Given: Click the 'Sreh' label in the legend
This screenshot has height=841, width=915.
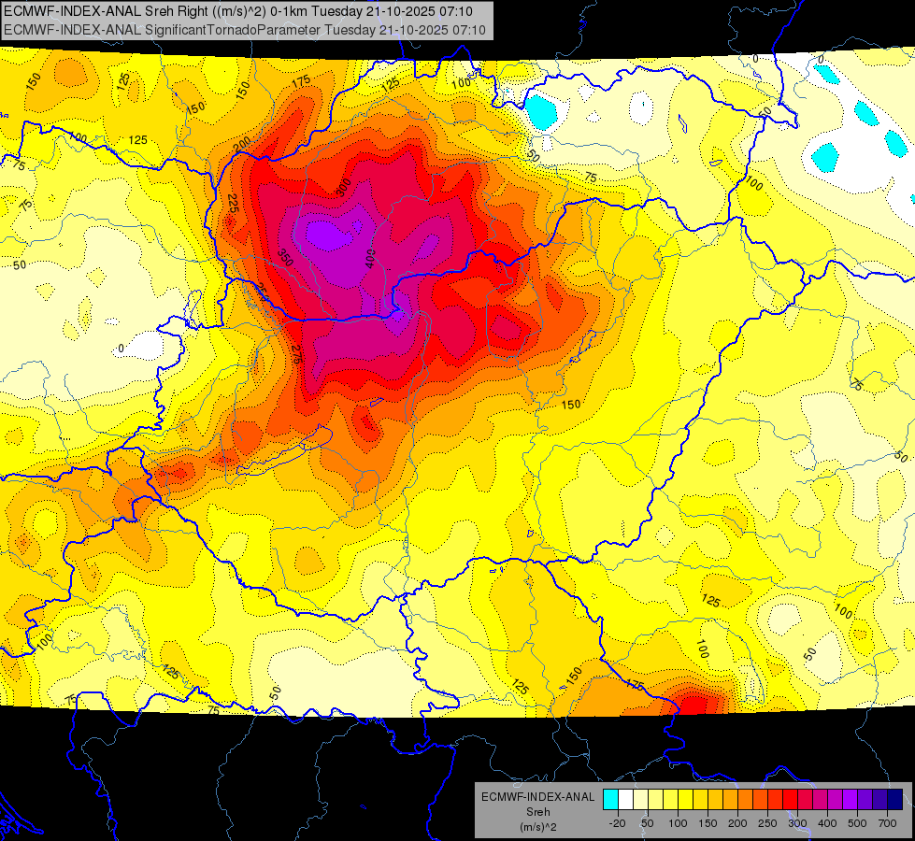Looking at the screenshot, I should point(538,812).
